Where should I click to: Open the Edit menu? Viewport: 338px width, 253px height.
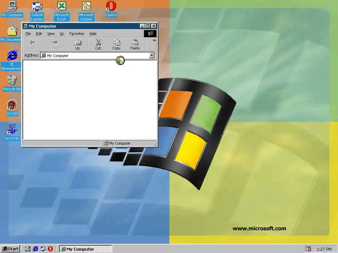point(39,34)
